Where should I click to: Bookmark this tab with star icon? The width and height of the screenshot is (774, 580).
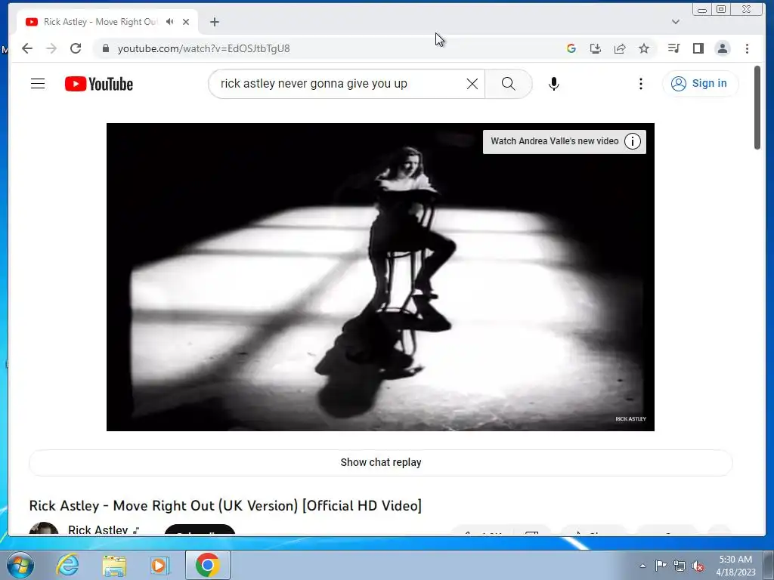pos(644,48)
